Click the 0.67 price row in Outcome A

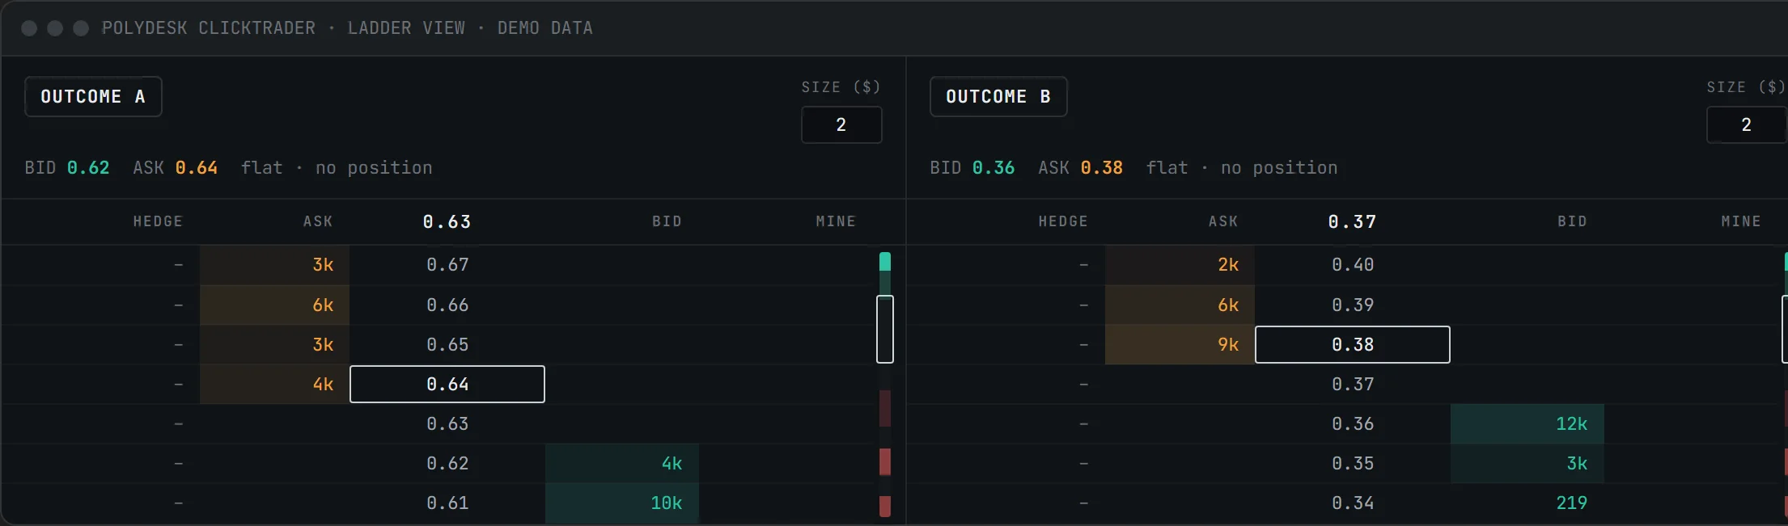coord(447,265)
